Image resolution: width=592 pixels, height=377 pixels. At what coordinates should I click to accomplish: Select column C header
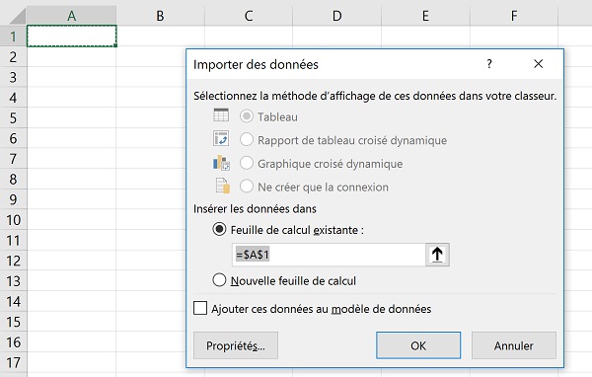pos(249,16)
